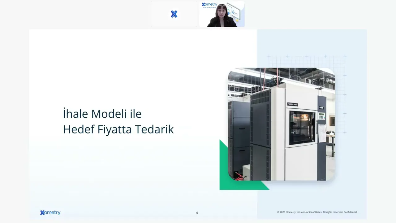Screen dimensions: 396x223
Task: Click the monitor illustration behind the presenter
Action: (x=234, y=11)
